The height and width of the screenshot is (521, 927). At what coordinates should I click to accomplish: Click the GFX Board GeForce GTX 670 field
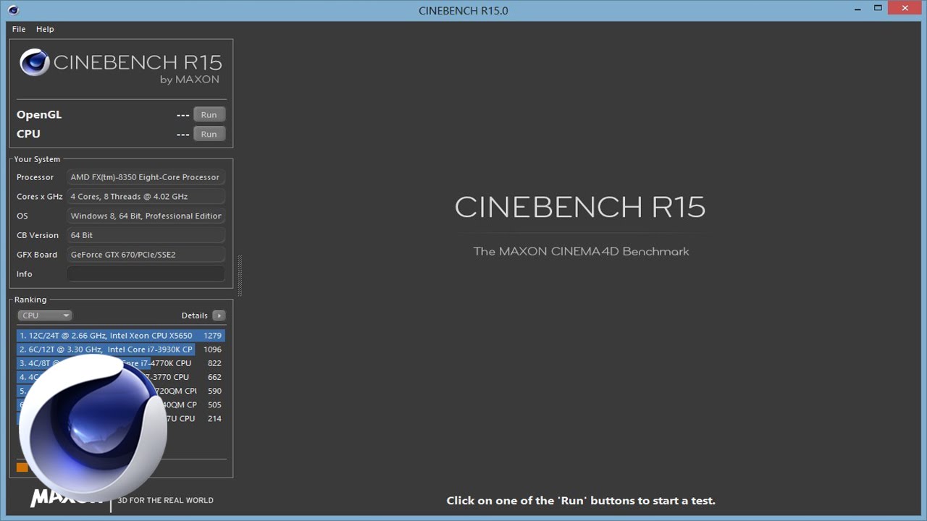coord(146,255)
